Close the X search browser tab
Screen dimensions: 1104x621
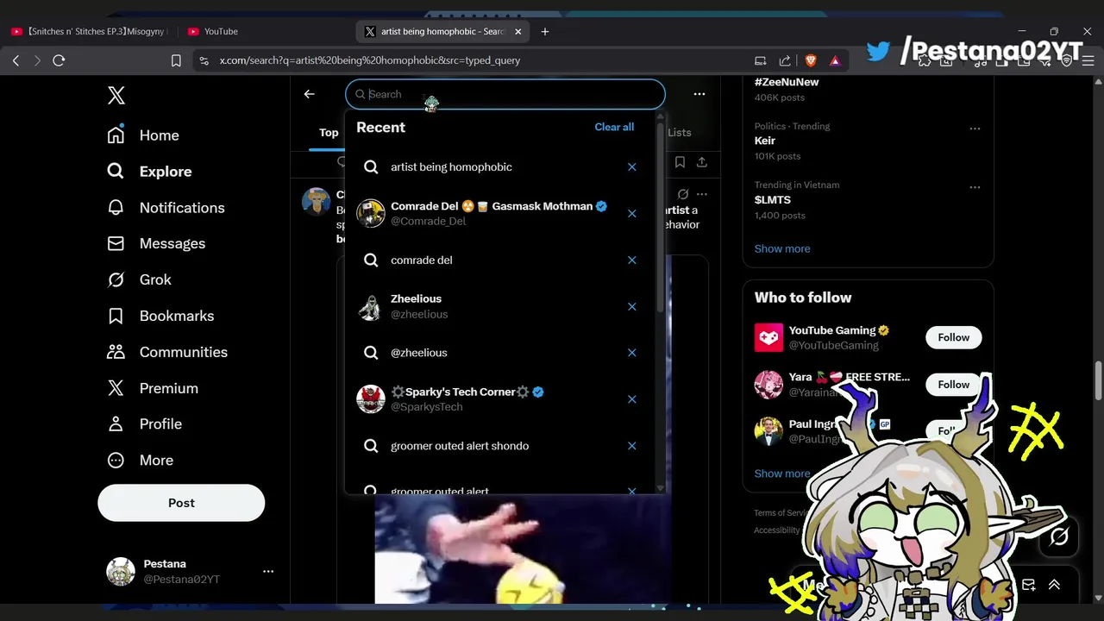click(518, 31)
